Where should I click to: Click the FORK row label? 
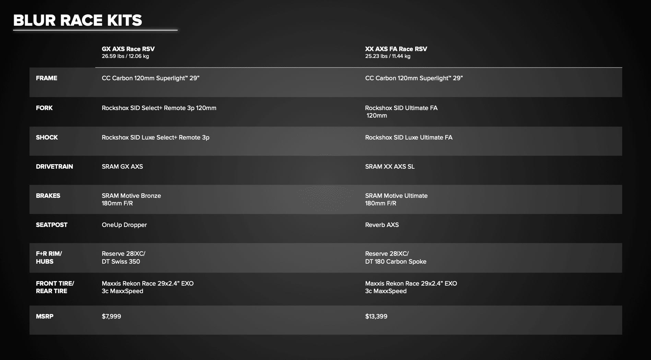coord(44,108)
